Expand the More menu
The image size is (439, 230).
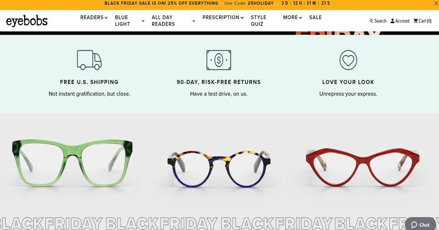click(293, 17)
